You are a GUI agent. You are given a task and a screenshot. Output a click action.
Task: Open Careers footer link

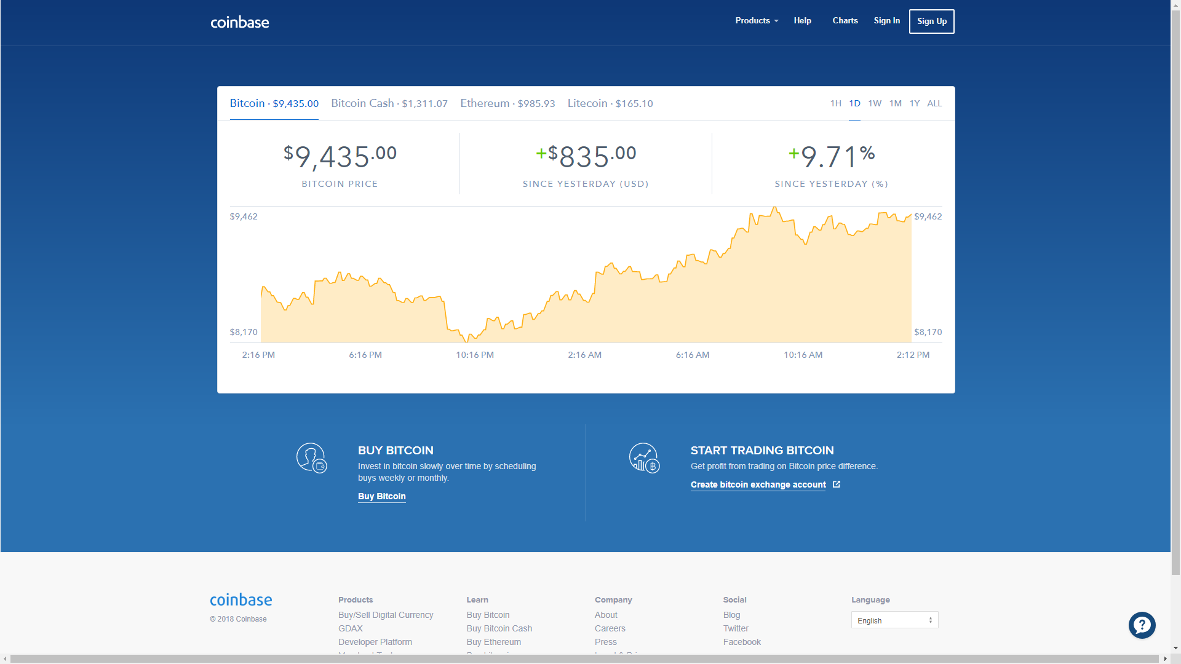pos(610,628)
